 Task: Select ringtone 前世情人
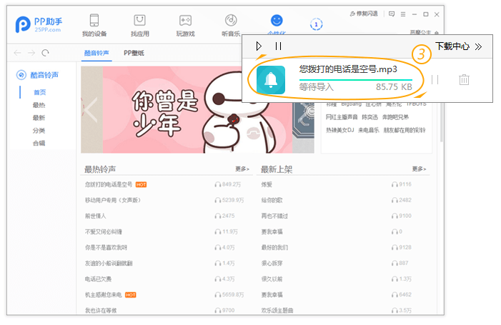[95, 216]
